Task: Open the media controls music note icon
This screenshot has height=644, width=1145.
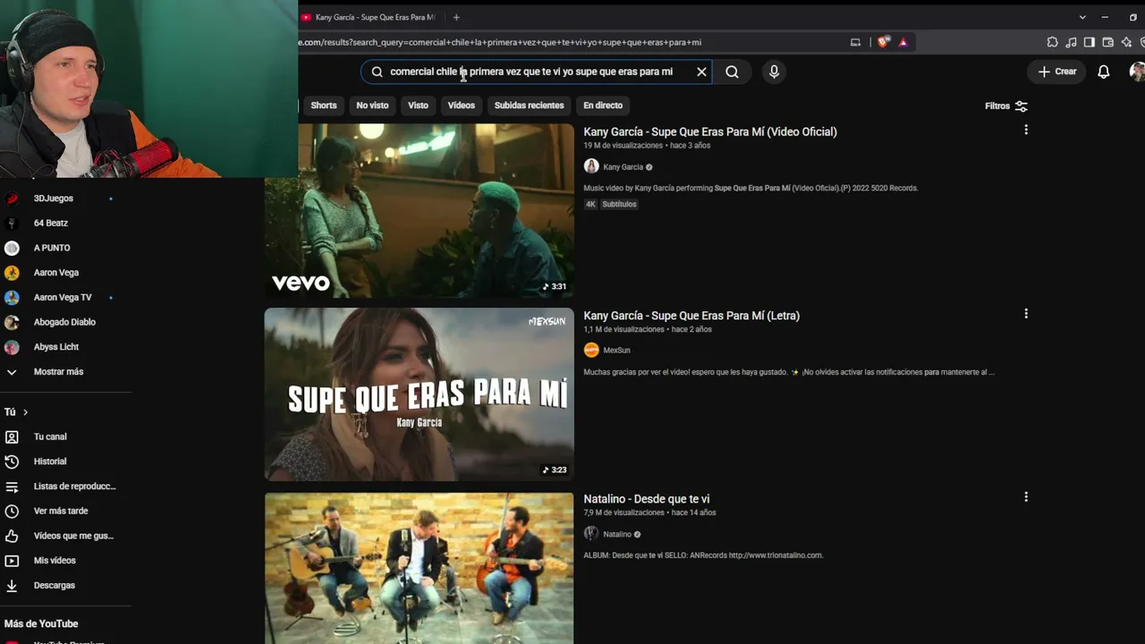Action: click(x=1071, y=42)
